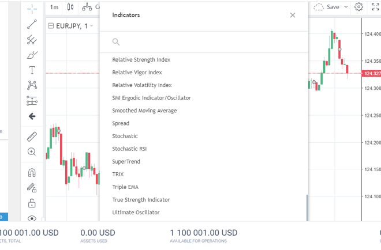Viewport: 381px width, 250px height.
Task: Open the pitchfork tools
Action: pos(32,40)
